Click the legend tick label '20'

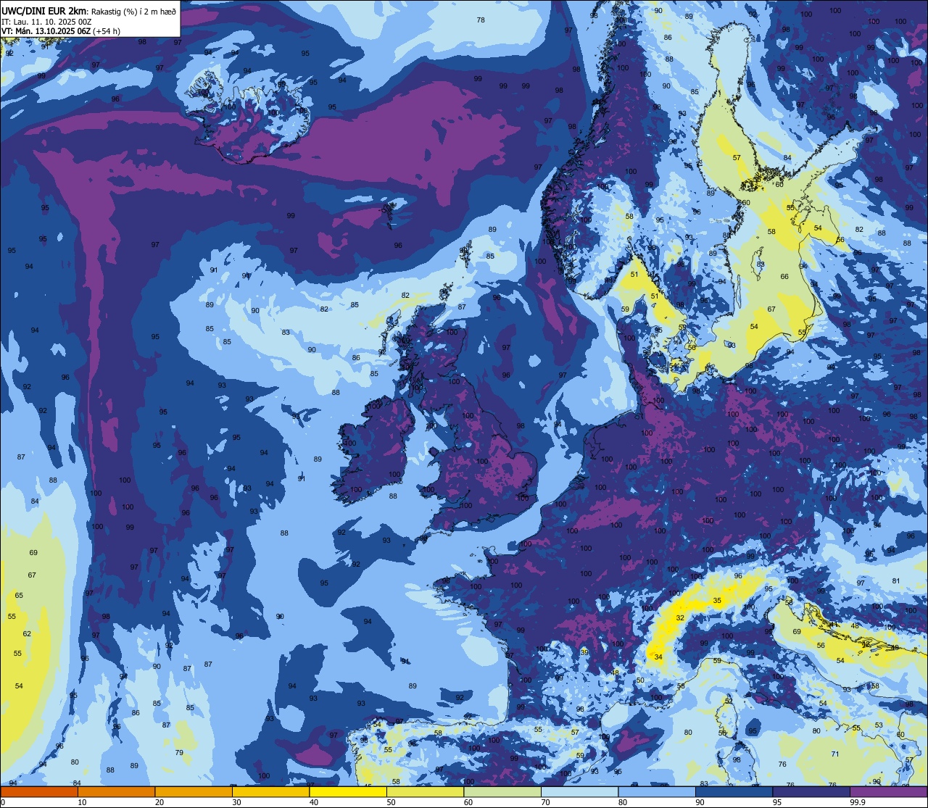point(159,802)
